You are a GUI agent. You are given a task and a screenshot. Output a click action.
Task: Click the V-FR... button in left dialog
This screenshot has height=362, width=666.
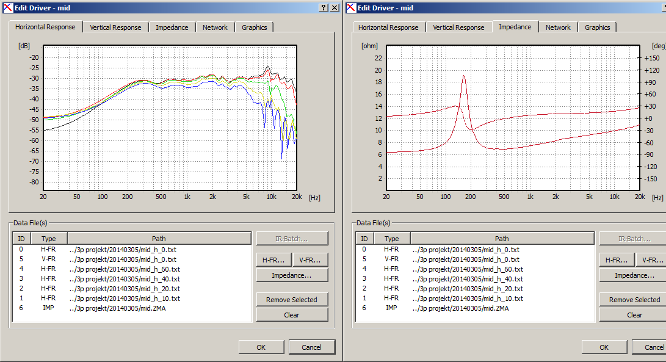pos(310,260)
